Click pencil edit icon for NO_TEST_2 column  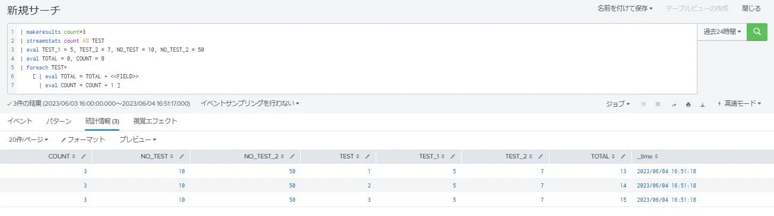pos(292,157)
